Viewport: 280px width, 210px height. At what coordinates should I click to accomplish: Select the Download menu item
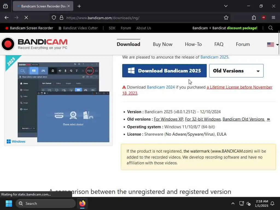click(129, 44)
